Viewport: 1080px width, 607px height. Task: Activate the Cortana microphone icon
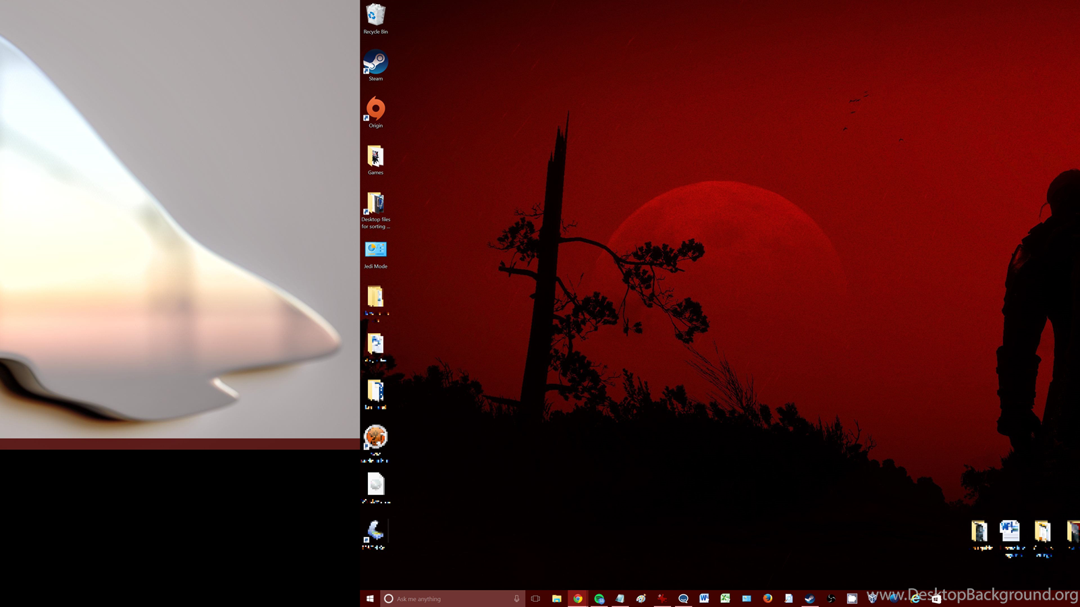516,598
